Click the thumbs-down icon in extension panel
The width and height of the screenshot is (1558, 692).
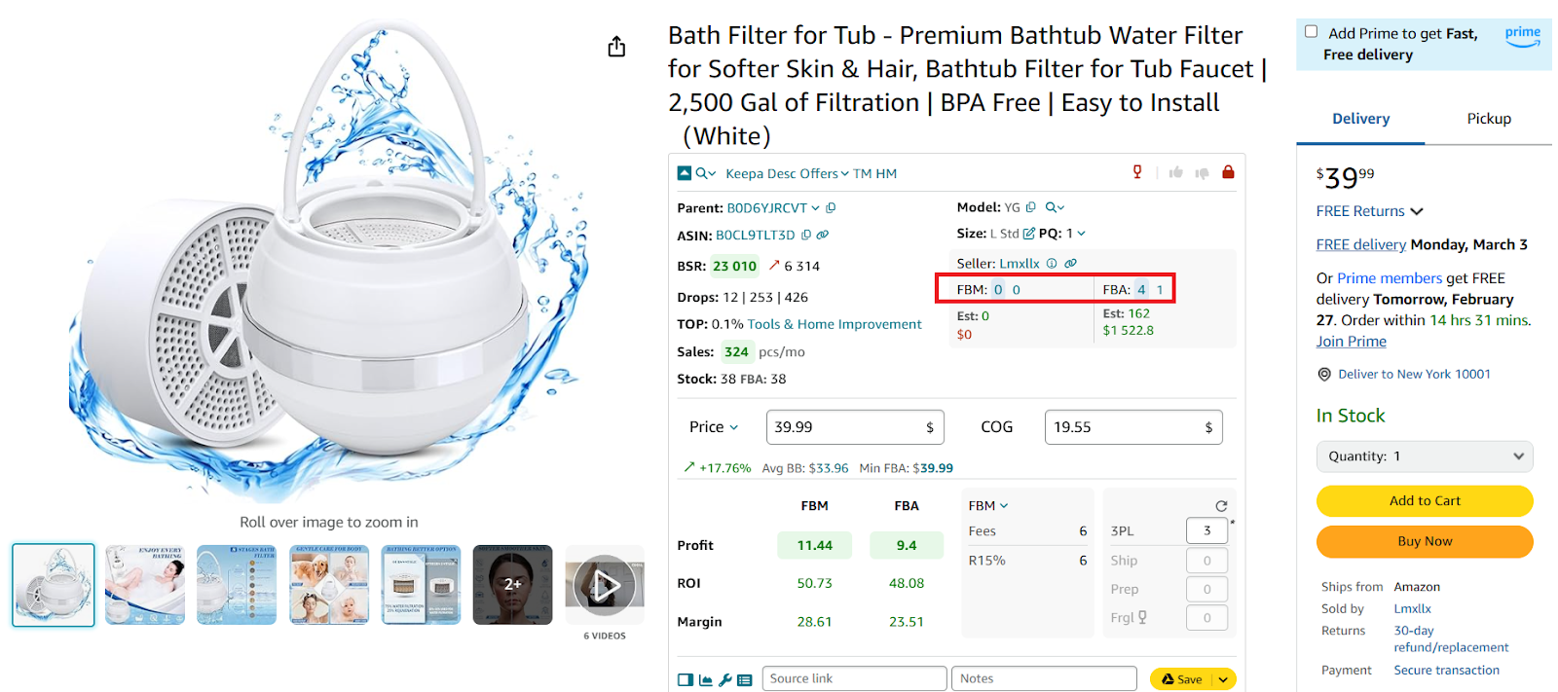[x=1203, y=173]
